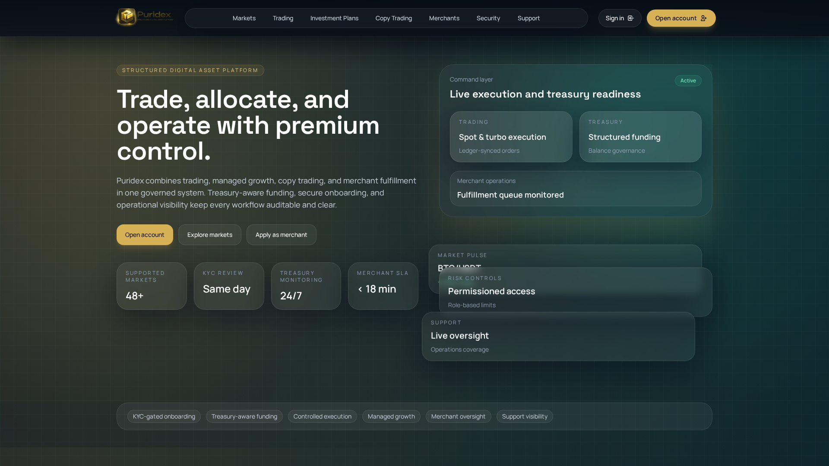Image resolution: width=829 pixels, height=466 pixels.
Task: Select Security from the navigation bar
Action: [x=488, y=18]
